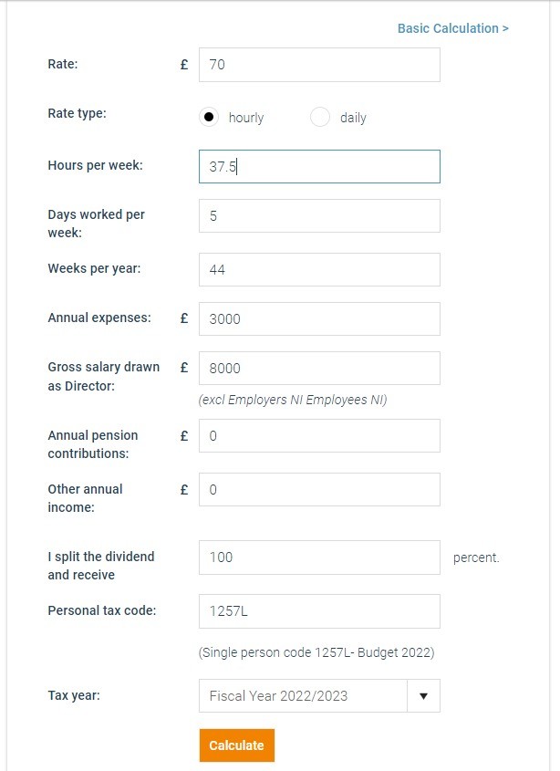Click the Weeks per year field
This screenshot has height=771, width=560.
[319, 269]
